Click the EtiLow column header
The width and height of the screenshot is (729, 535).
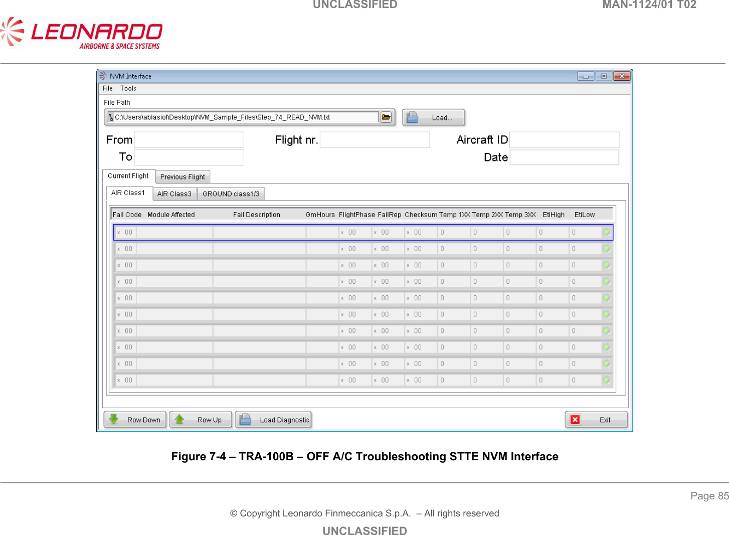click(585, 215)
